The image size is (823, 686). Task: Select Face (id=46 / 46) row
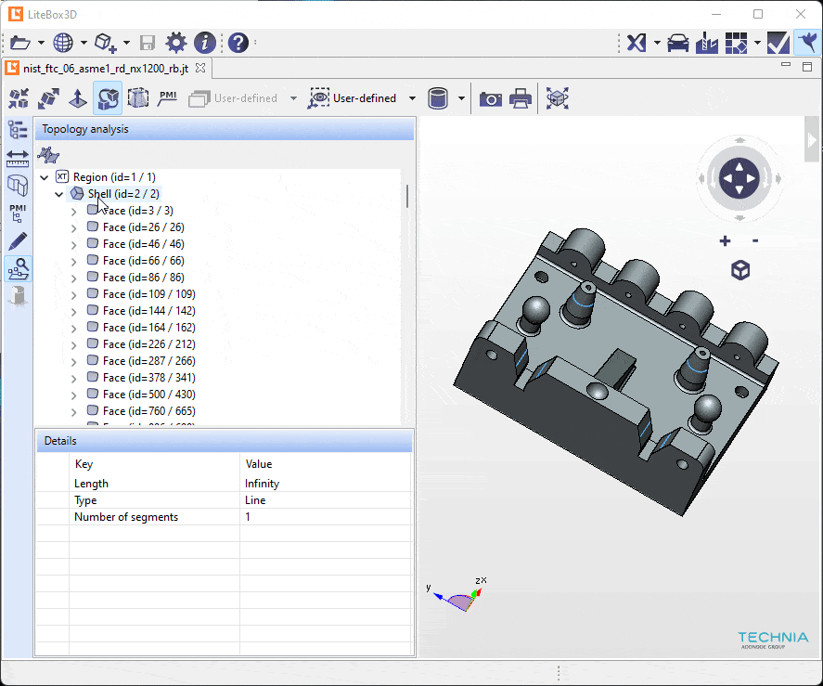pos(143,244)
